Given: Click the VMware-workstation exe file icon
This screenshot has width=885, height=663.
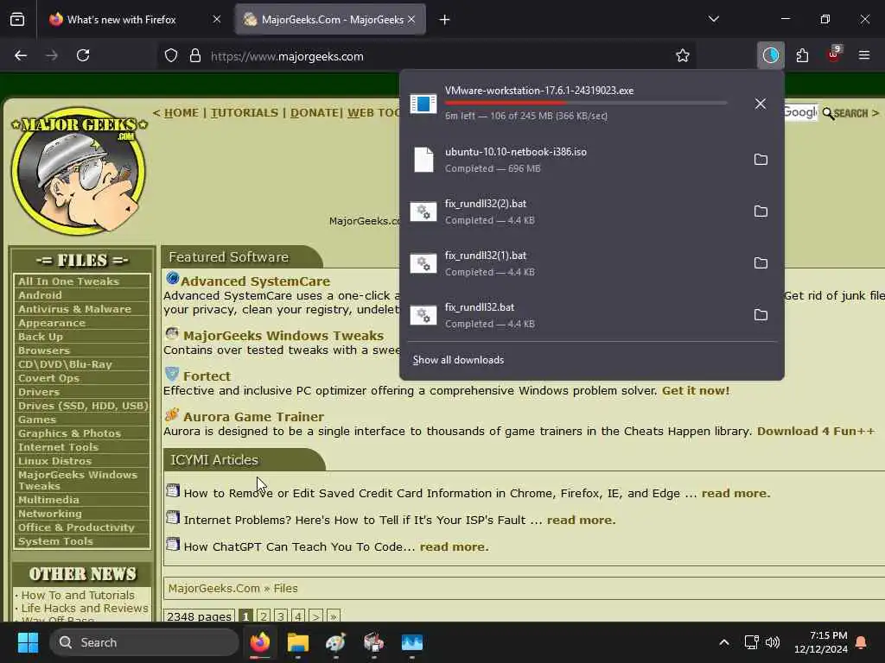Looking at the screenshot, I should click(423, 104).
